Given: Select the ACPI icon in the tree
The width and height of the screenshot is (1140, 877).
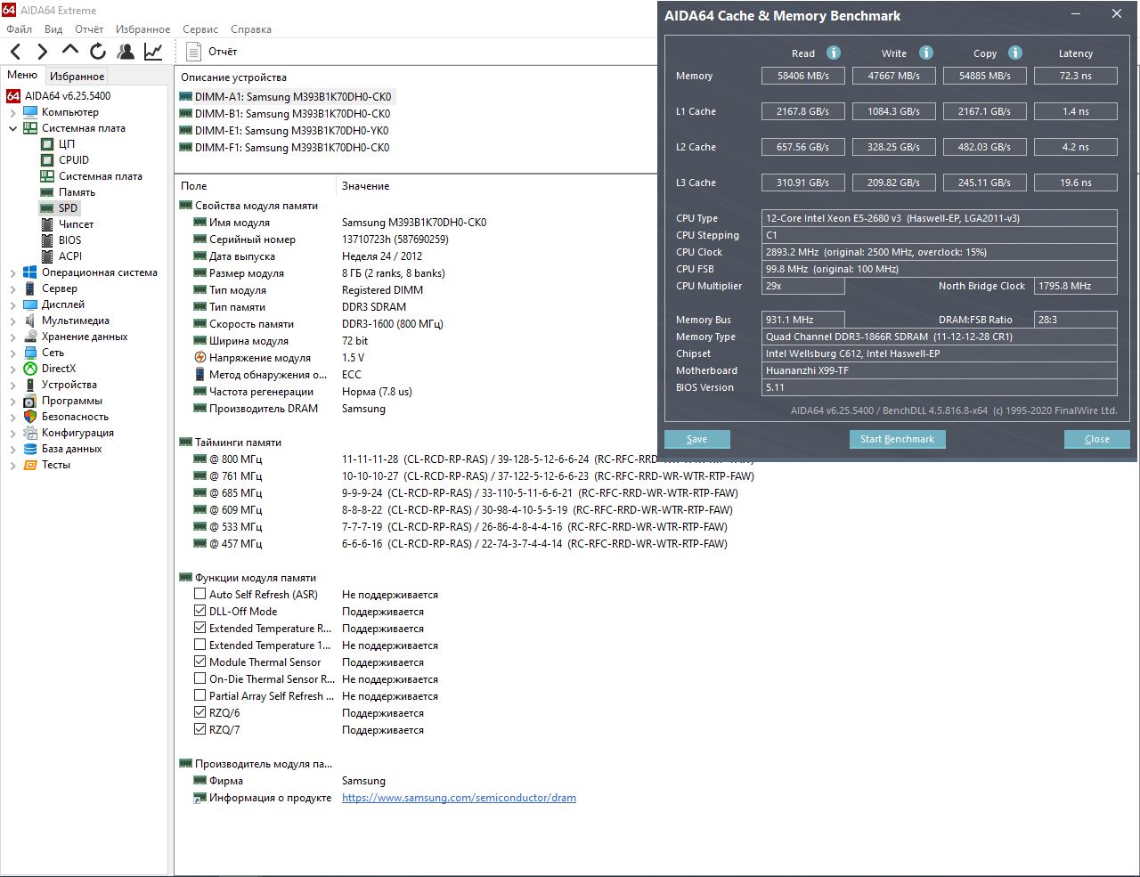Looking at the screenshot, I should (47, 256).
